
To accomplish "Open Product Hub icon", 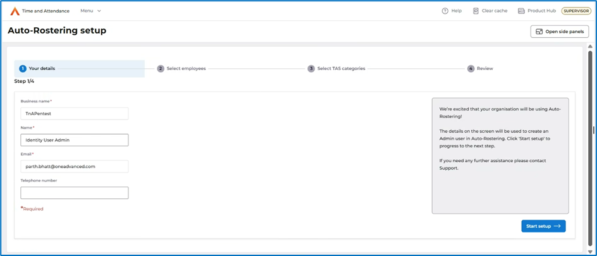I will click(521, 11).
